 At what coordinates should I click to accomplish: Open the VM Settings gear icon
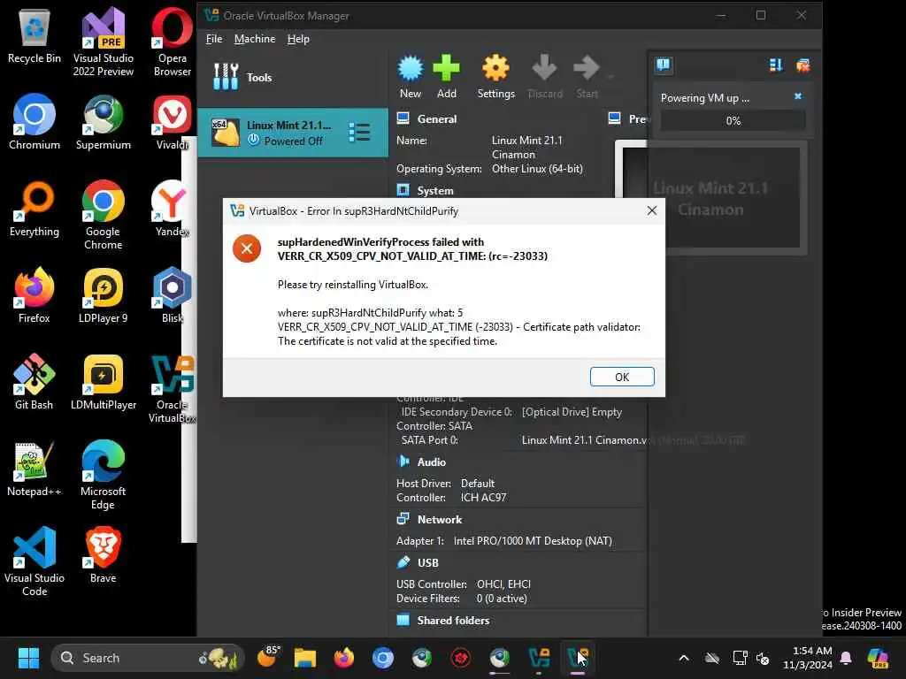tap(495, 77)
